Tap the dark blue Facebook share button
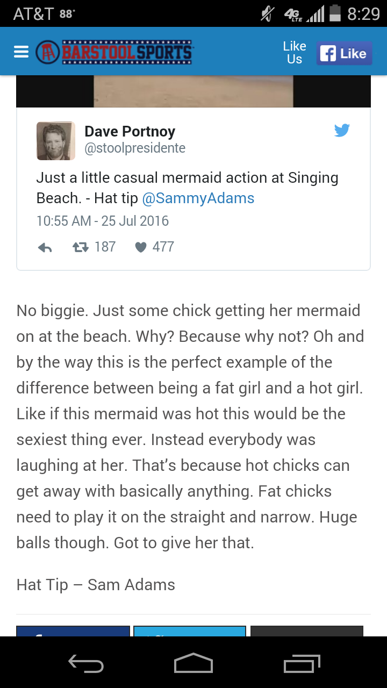The width and height of the screenshot is (387, 688). pos(73,632)
